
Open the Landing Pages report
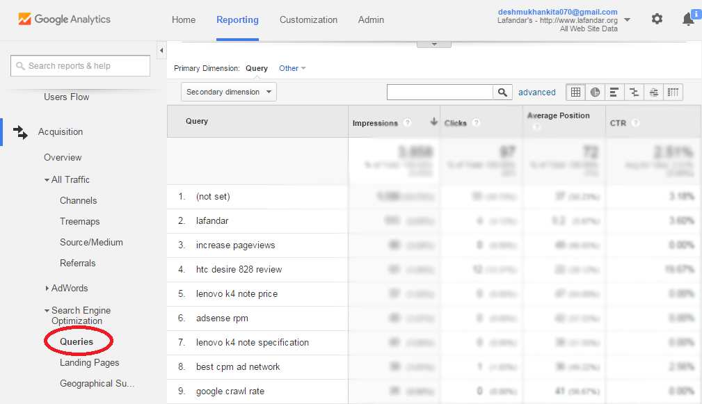[90, 363]
